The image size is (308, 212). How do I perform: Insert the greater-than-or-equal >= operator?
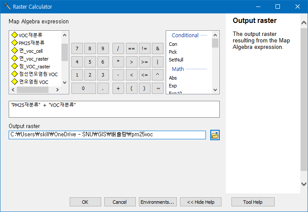pos(144,62)
